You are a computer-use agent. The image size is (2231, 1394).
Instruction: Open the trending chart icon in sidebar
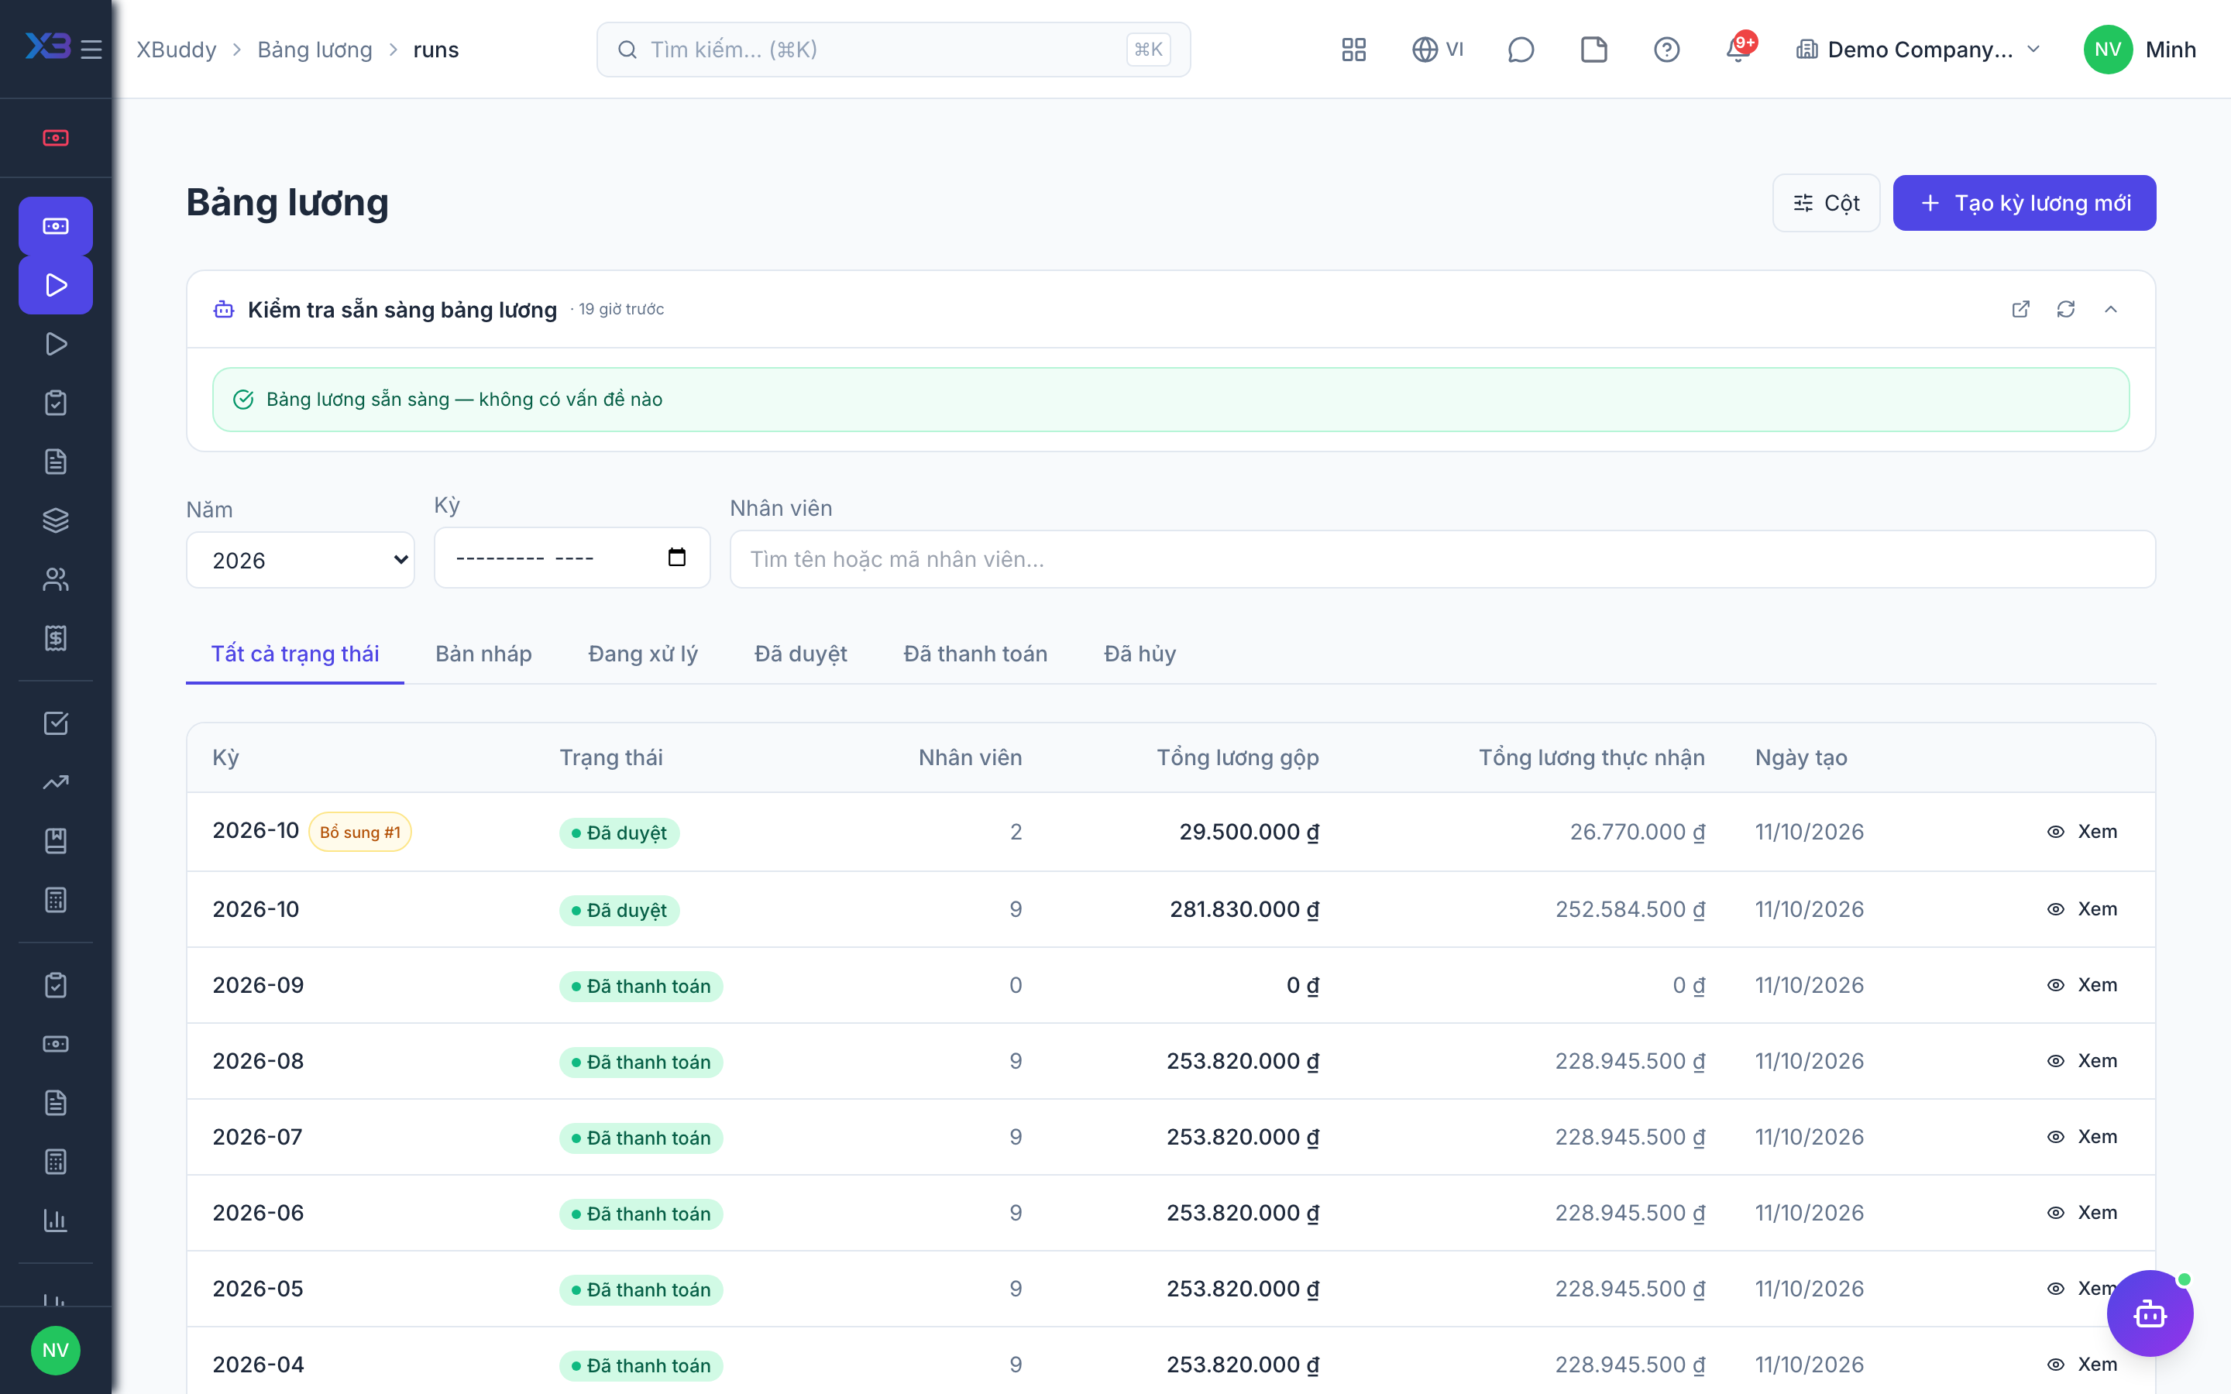click(55, 782)
